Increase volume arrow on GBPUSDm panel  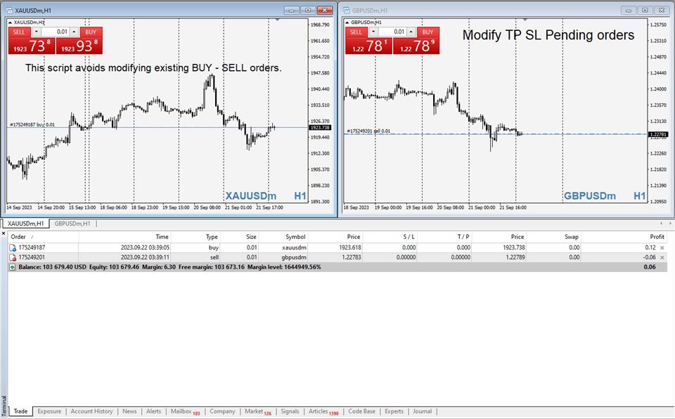click(x=411, y=32)
